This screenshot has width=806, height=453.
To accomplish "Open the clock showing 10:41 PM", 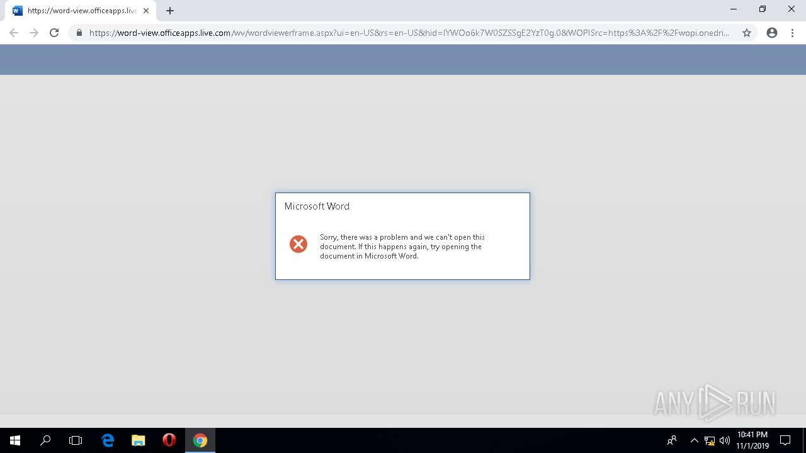I will [x=752, y=440].
